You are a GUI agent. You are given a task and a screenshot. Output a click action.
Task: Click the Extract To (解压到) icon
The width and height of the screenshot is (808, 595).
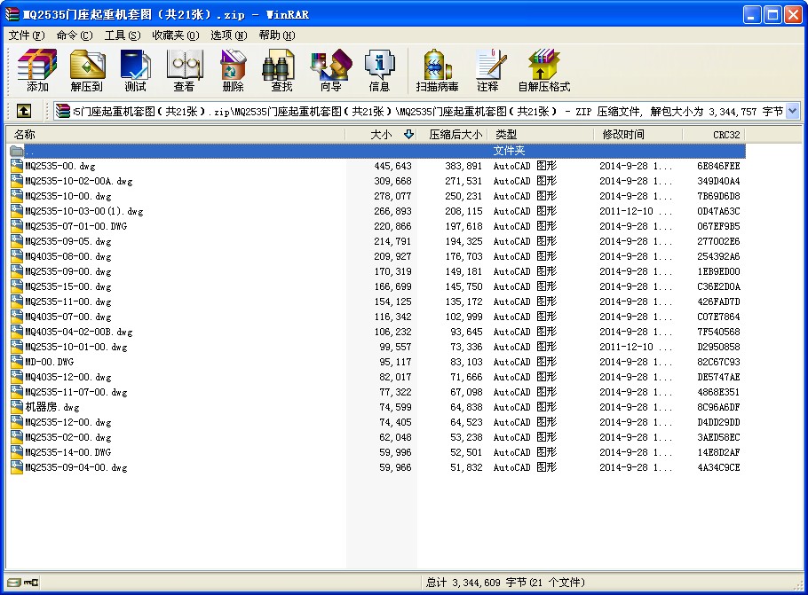(x=87, y=70)
